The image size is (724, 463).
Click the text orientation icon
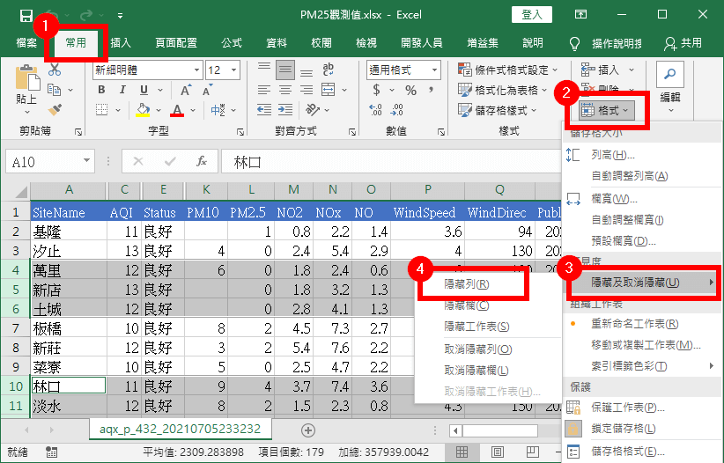pos(313,110)
